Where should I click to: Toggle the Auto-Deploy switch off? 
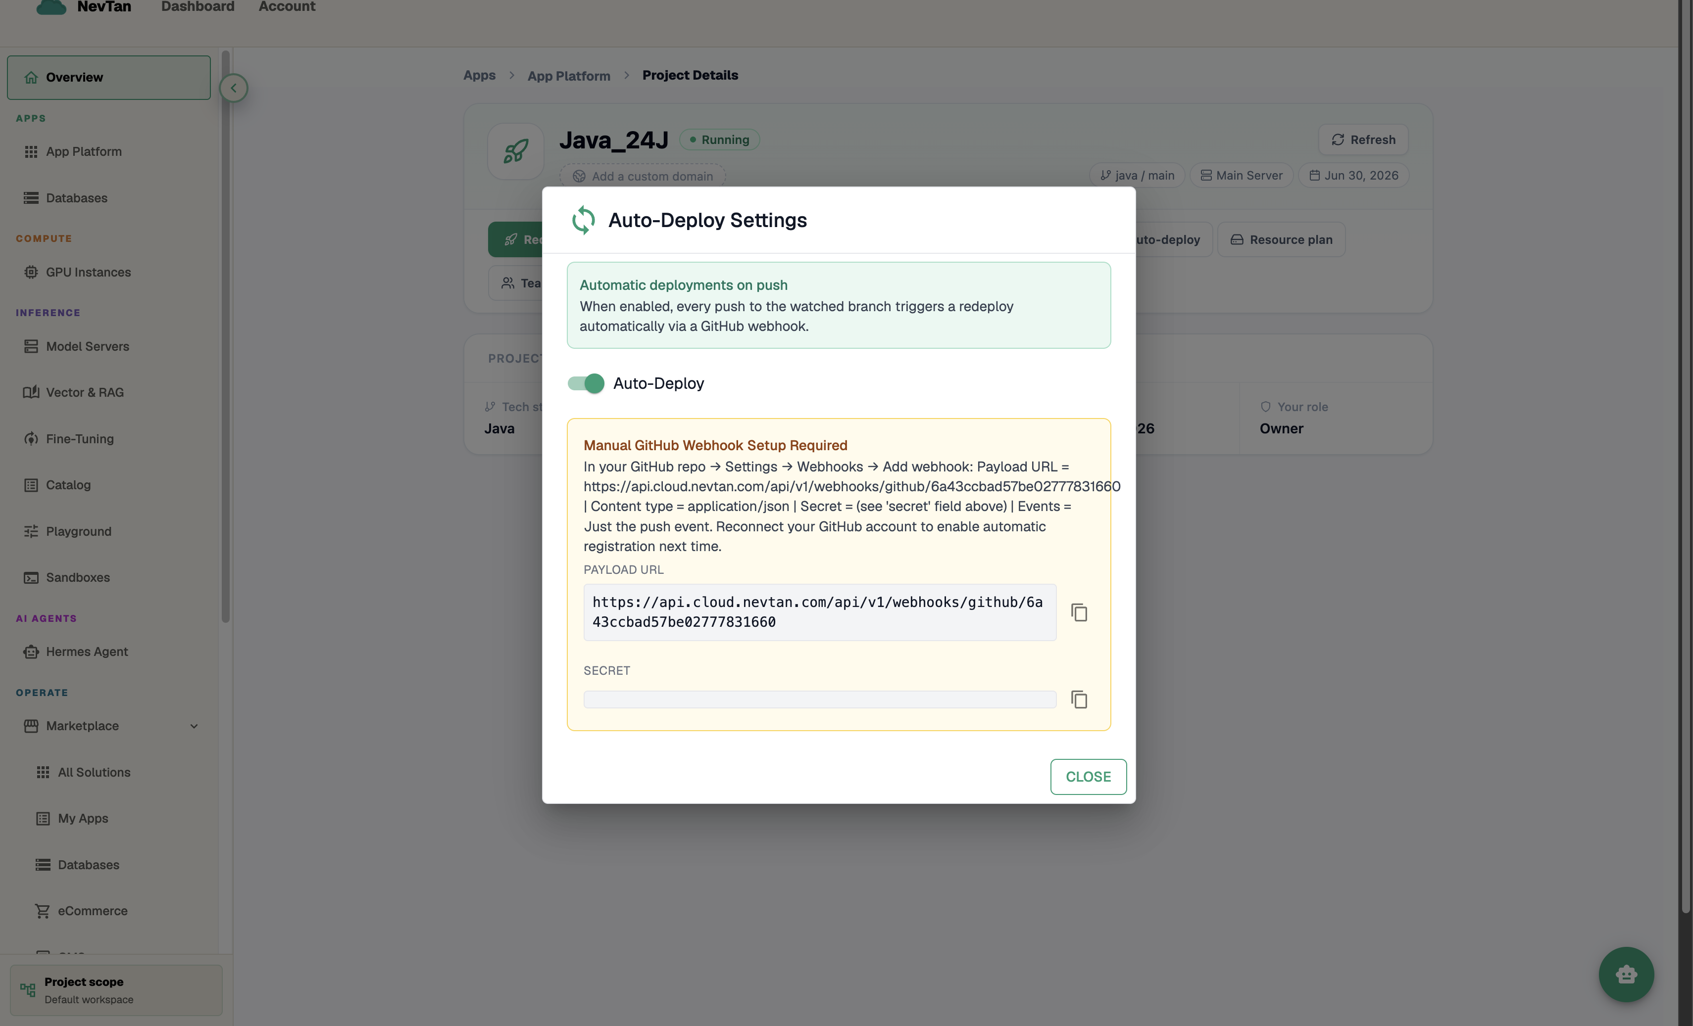586,383
